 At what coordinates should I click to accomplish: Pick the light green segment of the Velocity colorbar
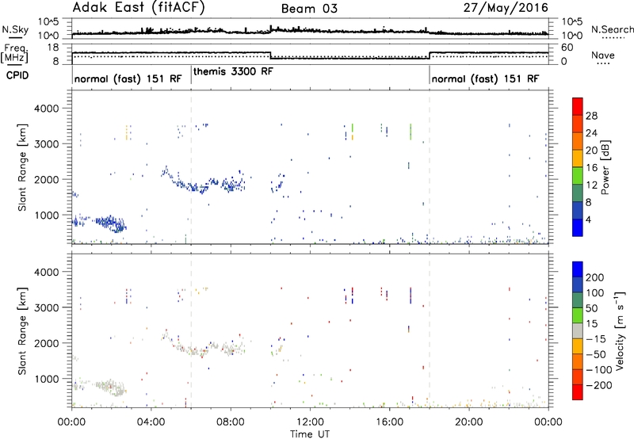coord(578,315)
